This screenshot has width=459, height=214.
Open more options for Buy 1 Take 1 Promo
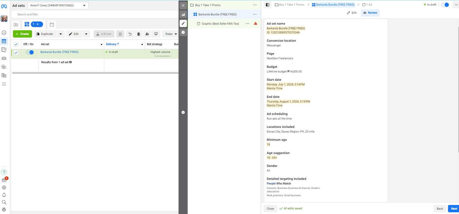(255, 5)
